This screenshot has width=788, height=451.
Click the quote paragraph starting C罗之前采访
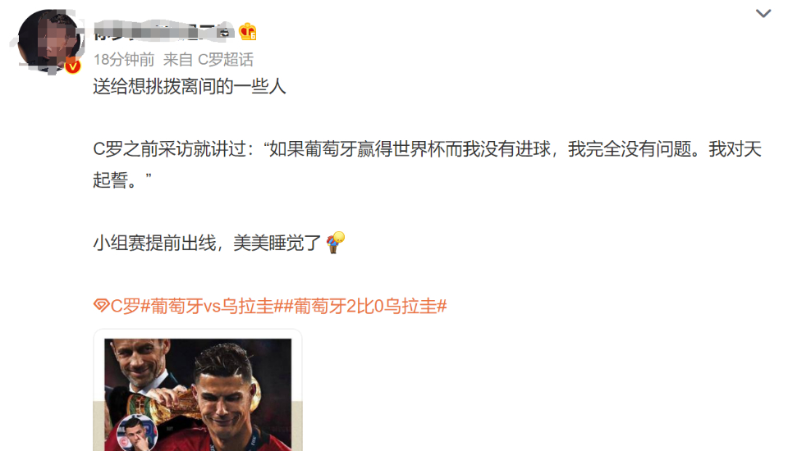tap(427, 164)
